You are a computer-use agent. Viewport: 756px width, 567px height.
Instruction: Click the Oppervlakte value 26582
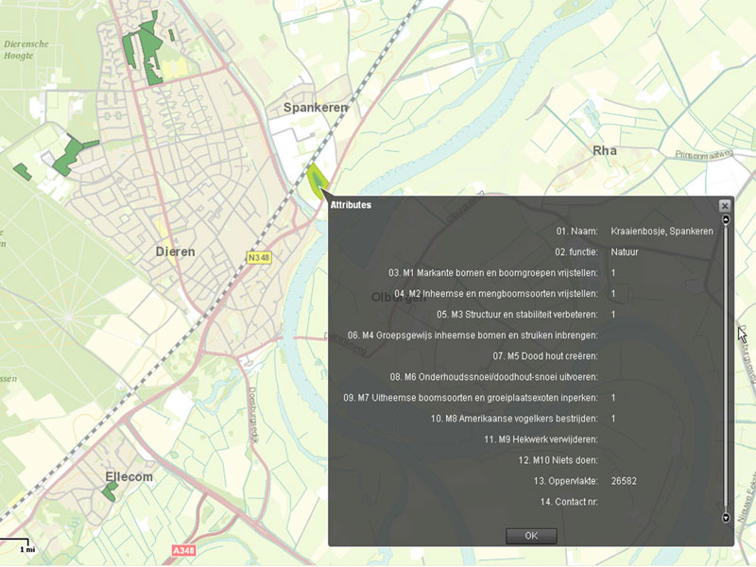click(624, 481)
